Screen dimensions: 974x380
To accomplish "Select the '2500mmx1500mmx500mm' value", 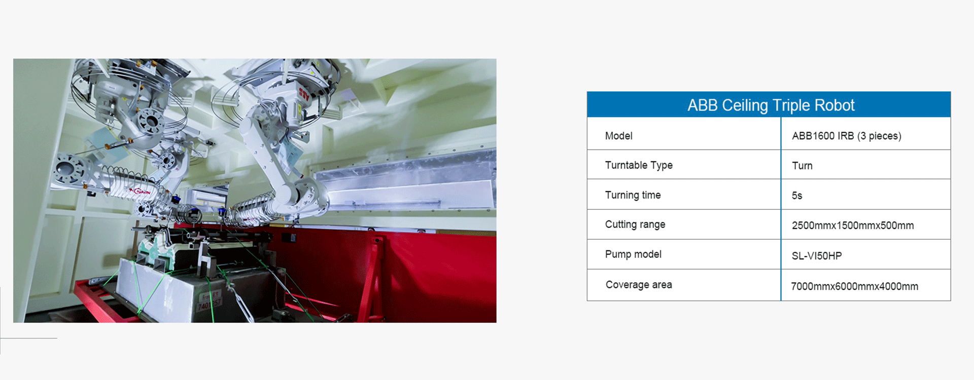I will pos(853,225).
